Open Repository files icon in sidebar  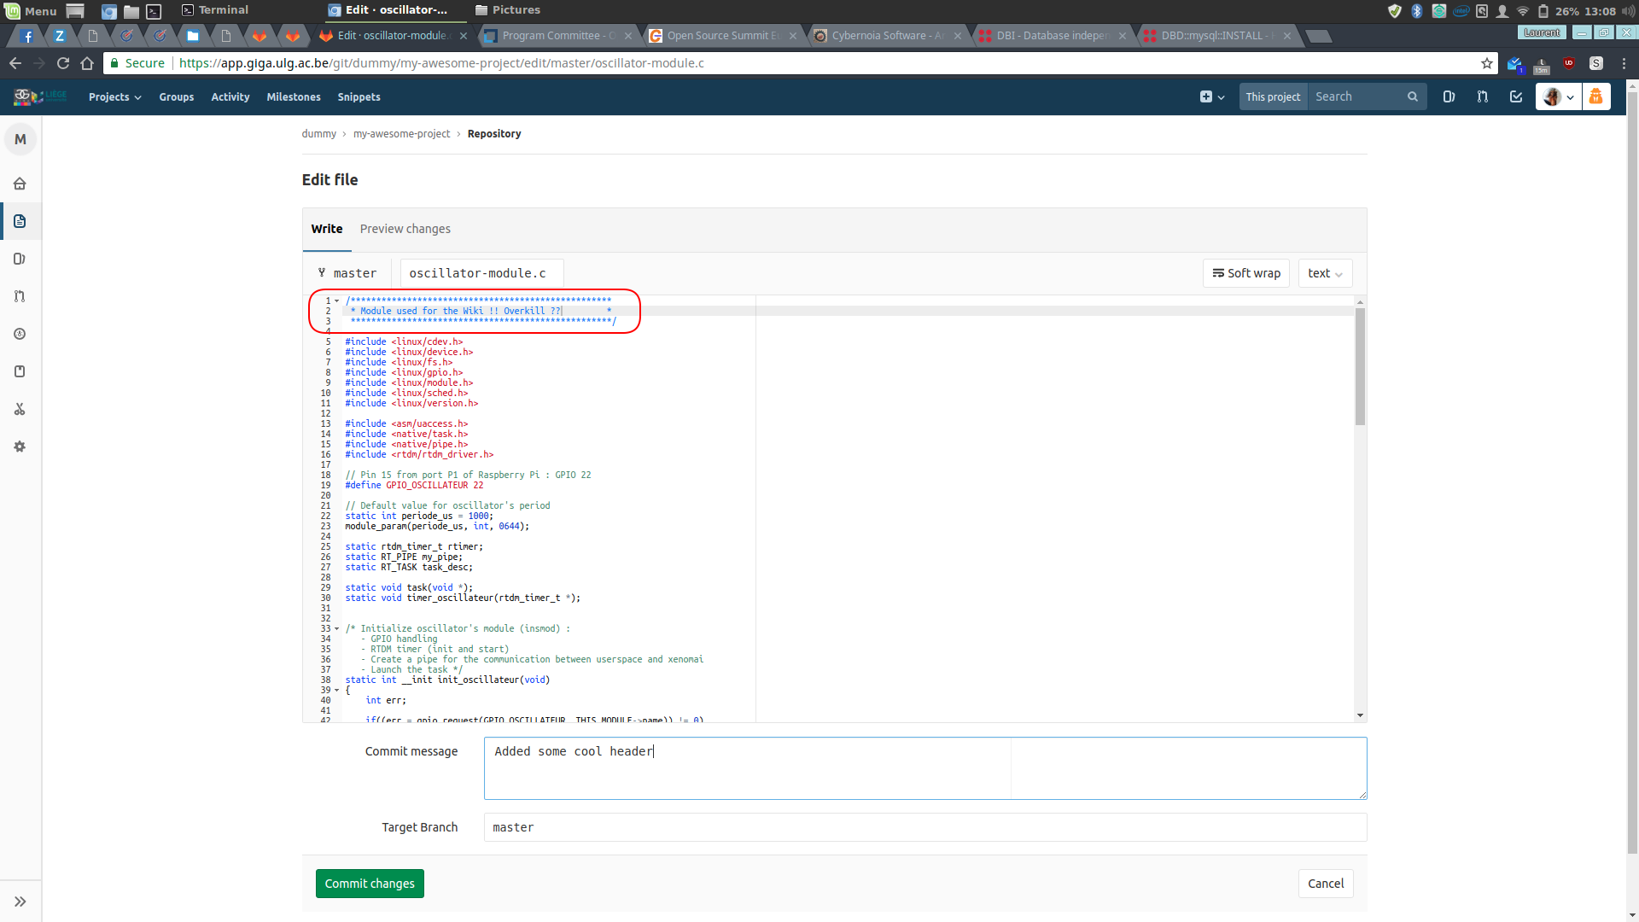pyautogui.click(x=20, y=221)
